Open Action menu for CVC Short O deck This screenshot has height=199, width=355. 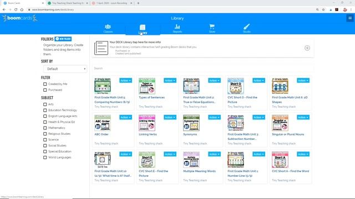[x=258, y=81]
